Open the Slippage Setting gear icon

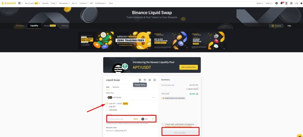140,80
